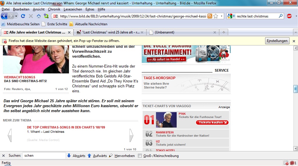The height and width of the screenshot is (166, 298).
Task: Find previous match with Aufwärts
Action: 97,156
